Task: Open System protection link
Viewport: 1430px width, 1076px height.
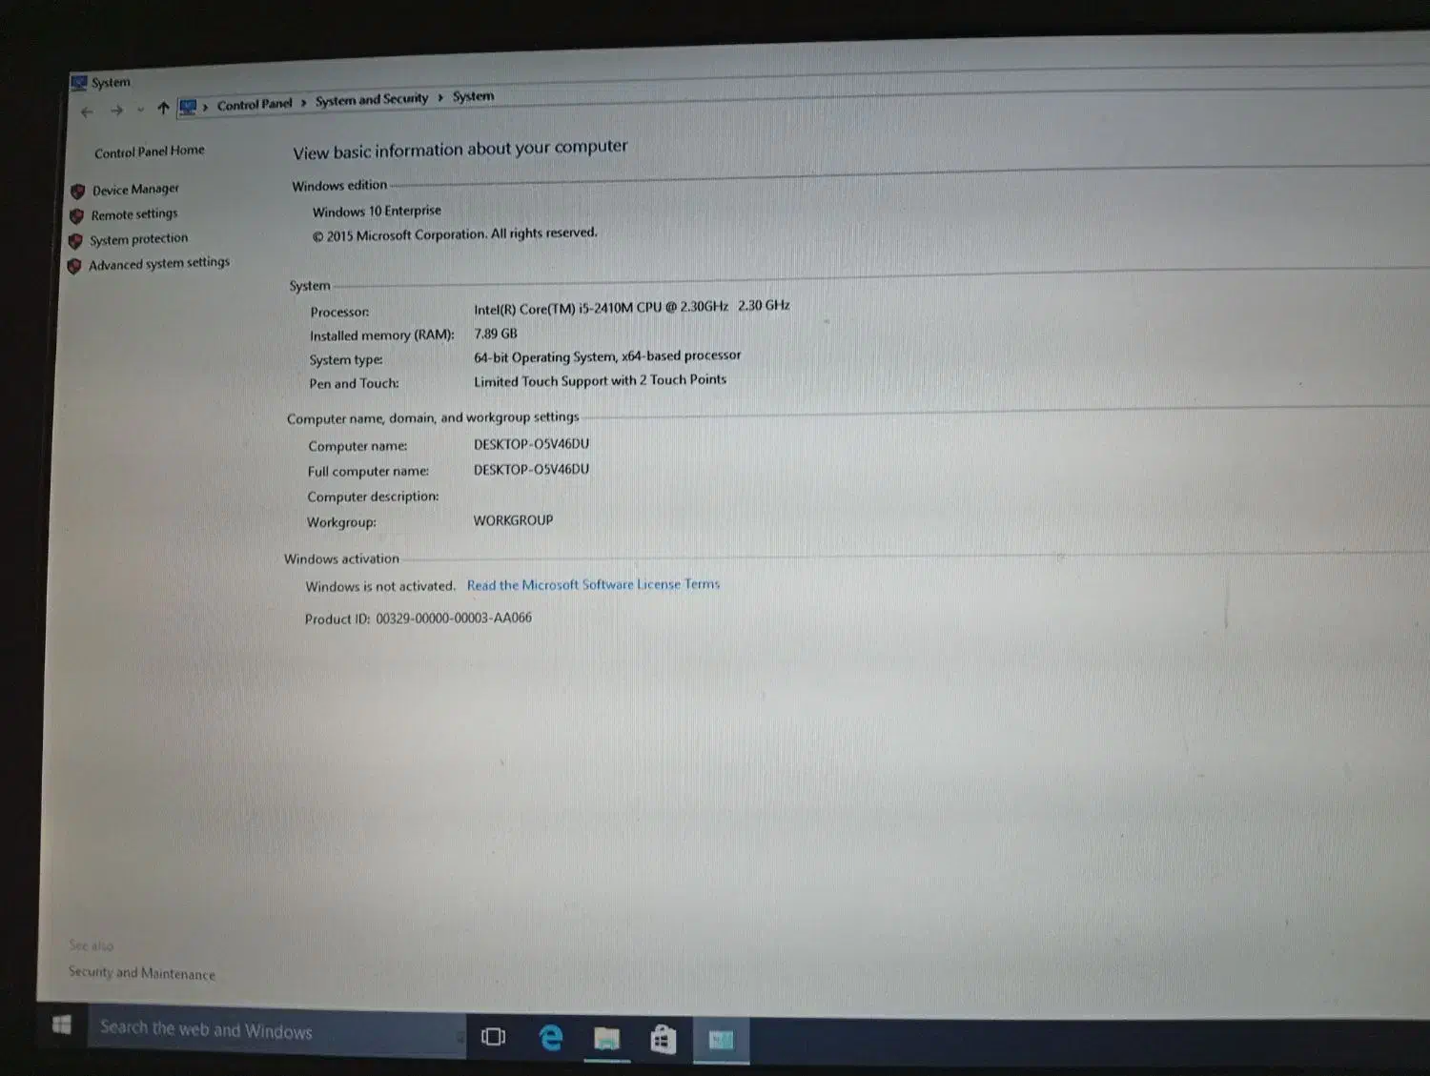Action: [139, 239]
